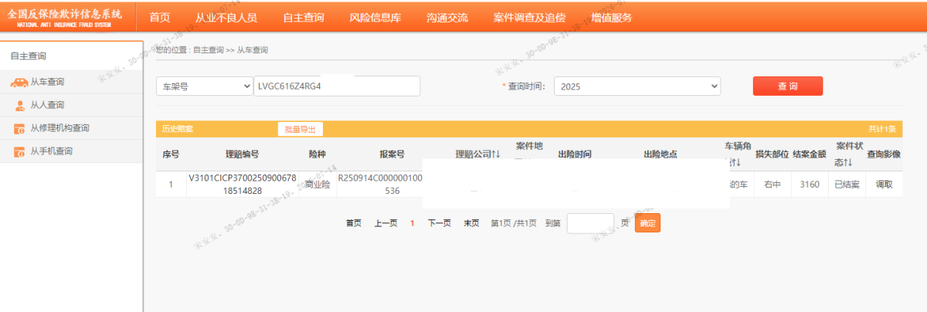The image size is (927, 312).
Task: Click the system logo 全国反保险欺诈信息系统
Action: point(65,18)
